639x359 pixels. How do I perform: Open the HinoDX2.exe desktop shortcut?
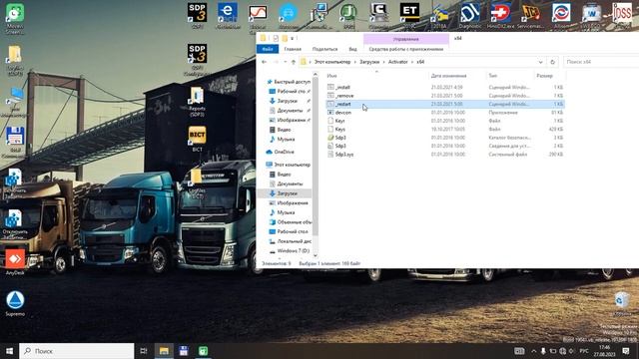point(500,16)
